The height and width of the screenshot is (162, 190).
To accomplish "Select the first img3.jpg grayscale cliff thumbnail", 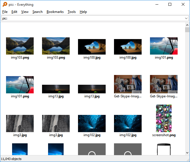I will click(20, 124).
